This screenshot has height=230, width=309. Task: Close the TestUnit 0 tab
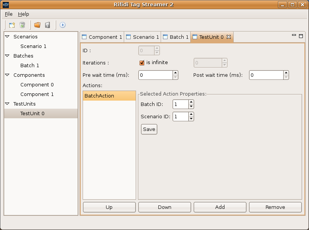228,37
